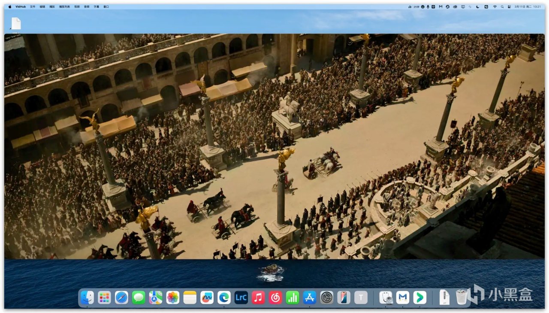Viewport: 549px width, 313px height.
Task: Open the 编辑 menu
Action: click(42, 7)
